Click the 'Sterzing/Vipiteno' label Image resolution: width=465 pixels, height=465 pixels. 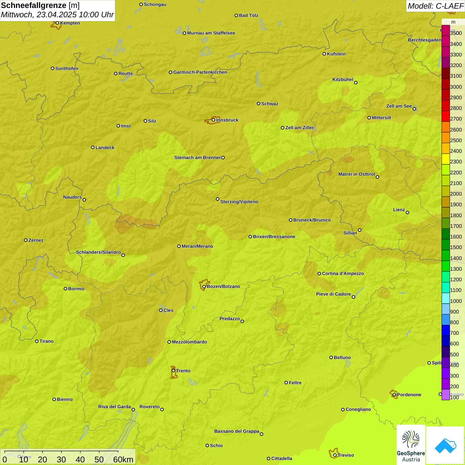[239, 202]
